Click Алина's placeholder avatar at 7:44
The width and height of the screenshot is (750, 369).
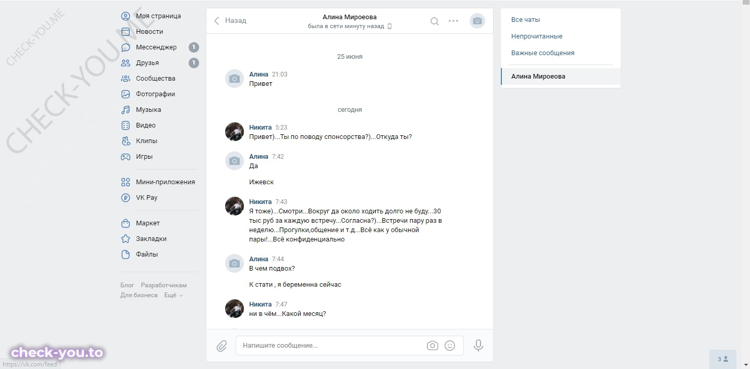click(235, 263)
